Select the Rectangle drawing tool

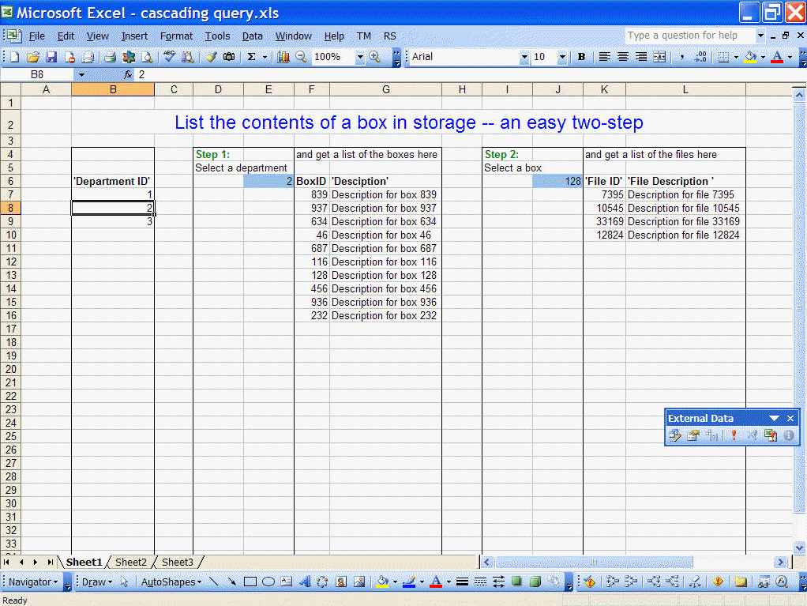[250, 582]
